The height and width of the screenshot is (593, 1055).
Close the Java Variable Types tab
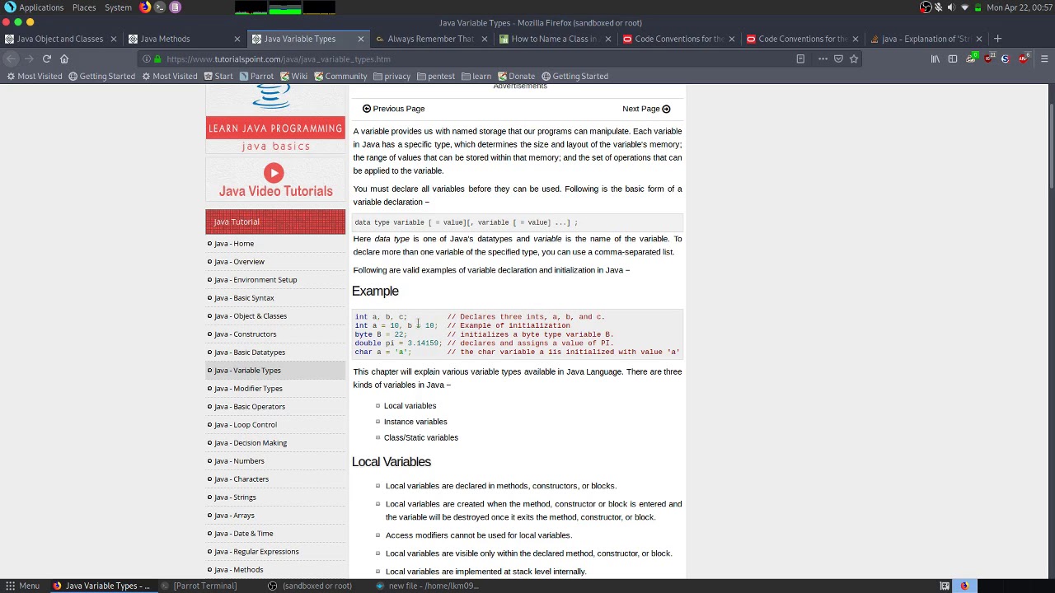(x=360, y=39)
